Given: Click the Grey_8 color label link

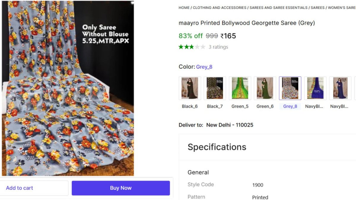Looking at the screenshot, I should (x=204, y=67).
